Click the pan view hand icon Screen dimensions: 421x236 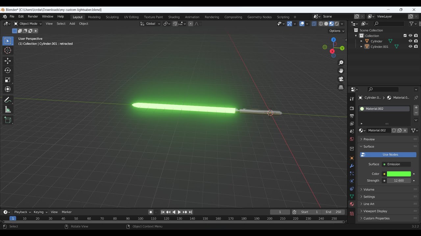tap(341, 71)
